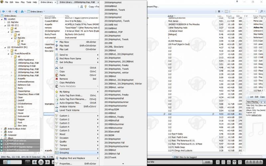This screenshot has height=166, width=266.
Task: Expand the BigCebo drive node
Action: tap(5, 22)
